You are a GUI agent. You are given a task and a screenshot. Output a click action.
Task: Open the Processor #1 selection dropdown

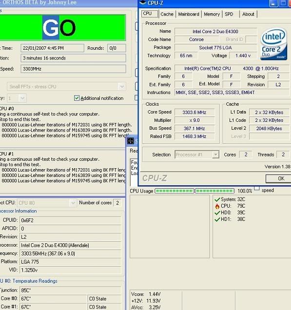pyautogui.click(x=197, y=155)
